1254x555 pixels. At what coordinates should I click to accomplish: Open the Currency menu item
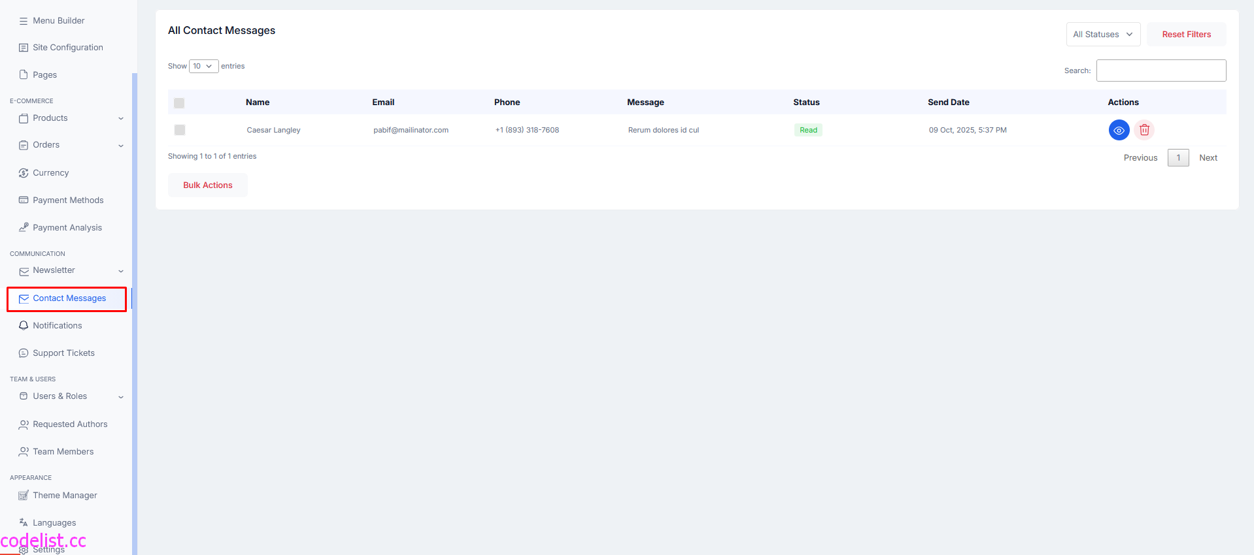click(51, 173)
